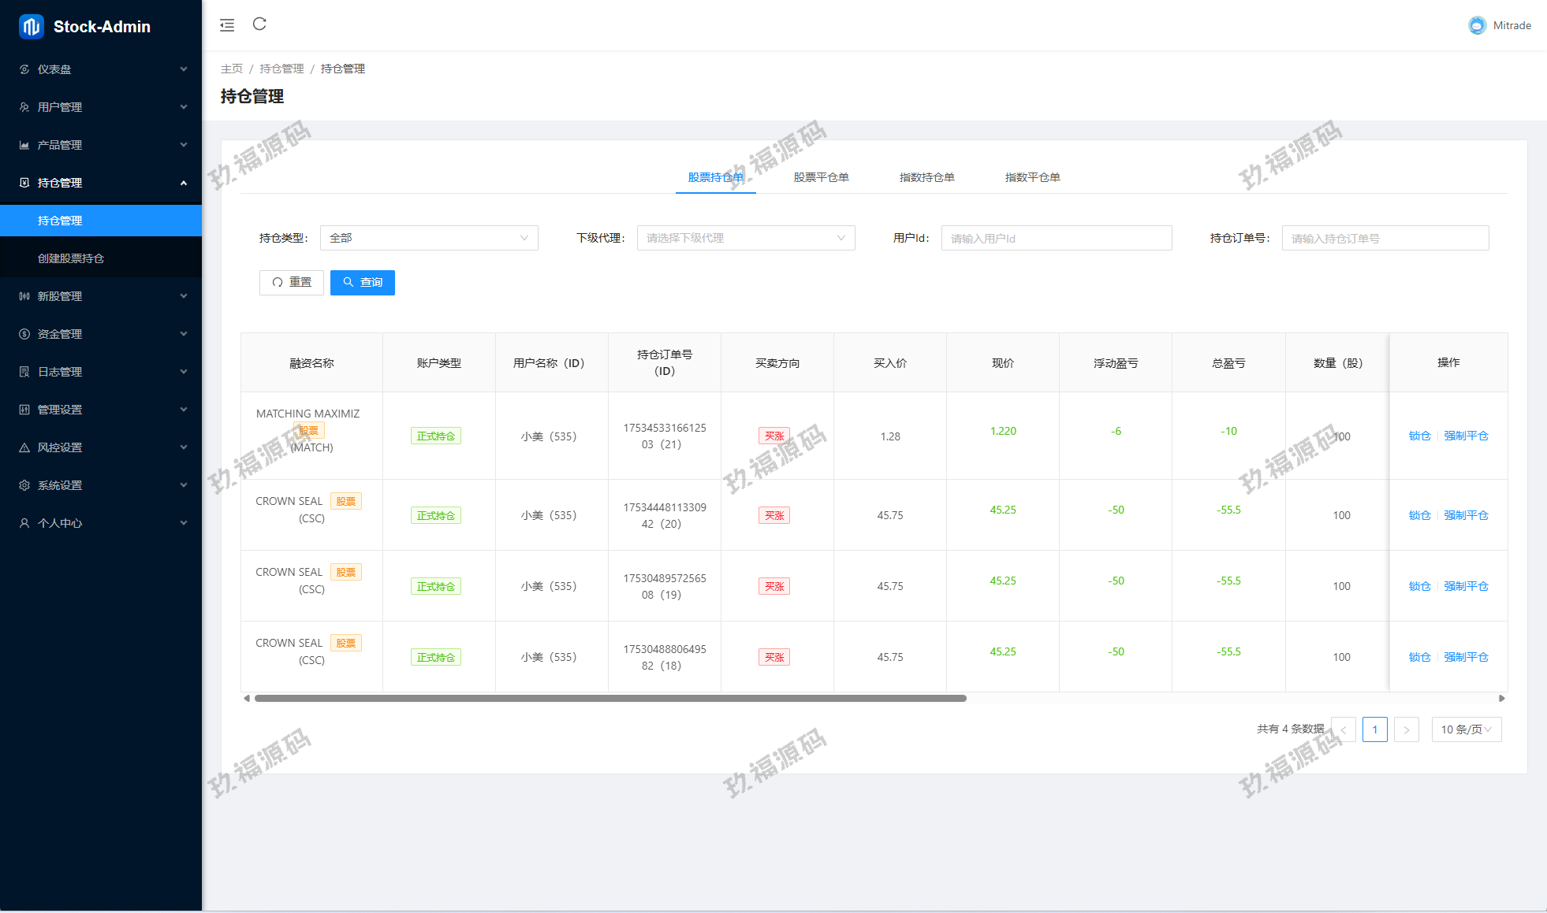Open the 10 条/页 page size dropdown
This screenshot has width=1547, height=913.
pyautogui.click(x=1466, y=729)
